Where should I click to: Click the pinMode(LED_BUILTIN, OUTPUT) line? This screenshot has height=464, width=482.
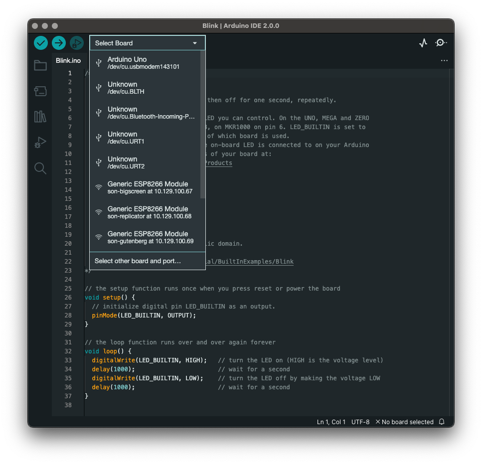(x=144, y=315)
